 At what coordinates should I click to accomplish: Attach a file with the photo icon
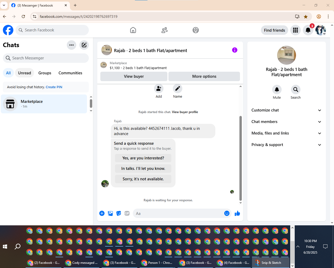click(111, 213)
